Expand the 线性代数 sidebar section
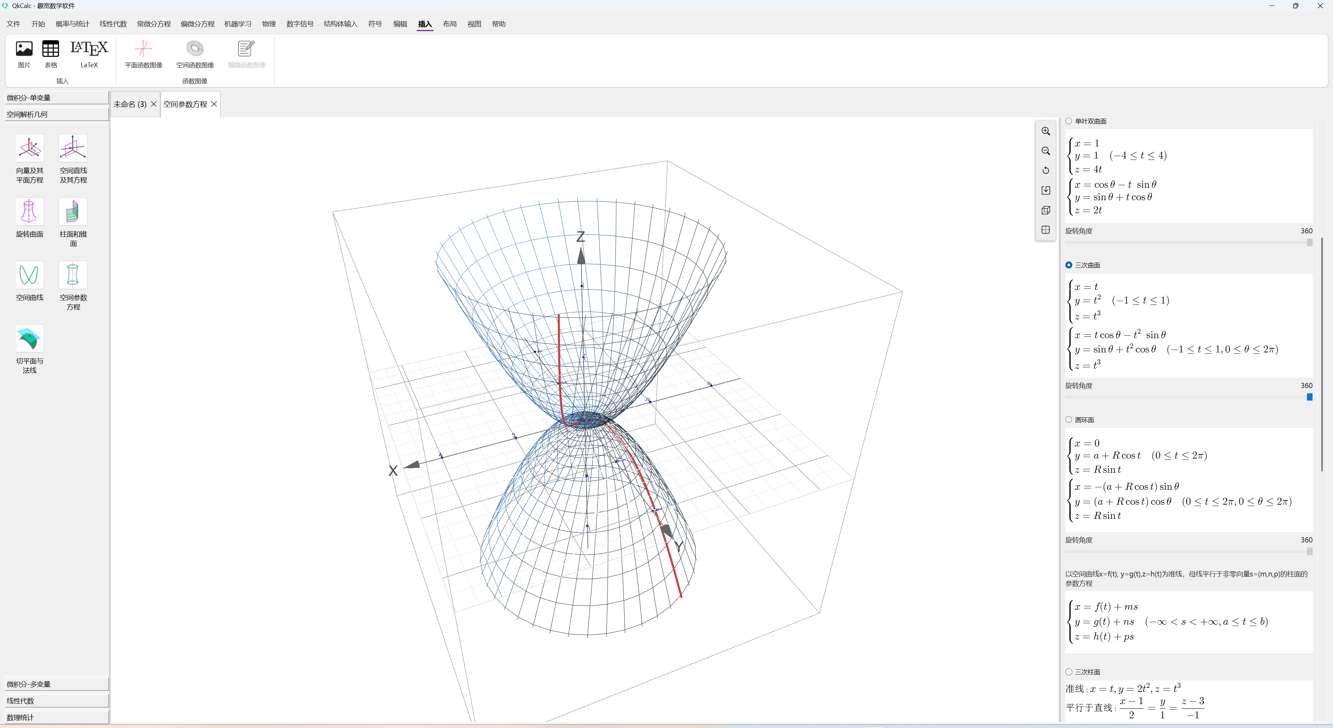The width and height of the screenshot is (1333, 728). [x=56, y=701]
